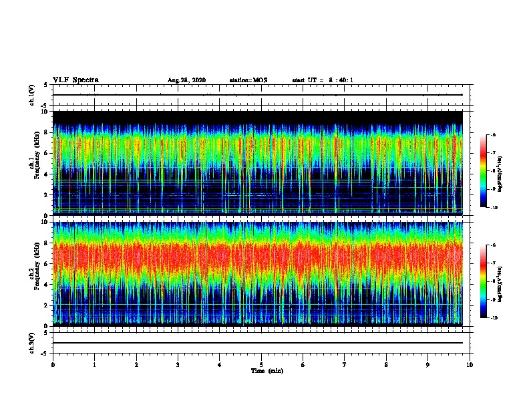Click the ch.1 "Frequency (kHz)" axis label

37,155
